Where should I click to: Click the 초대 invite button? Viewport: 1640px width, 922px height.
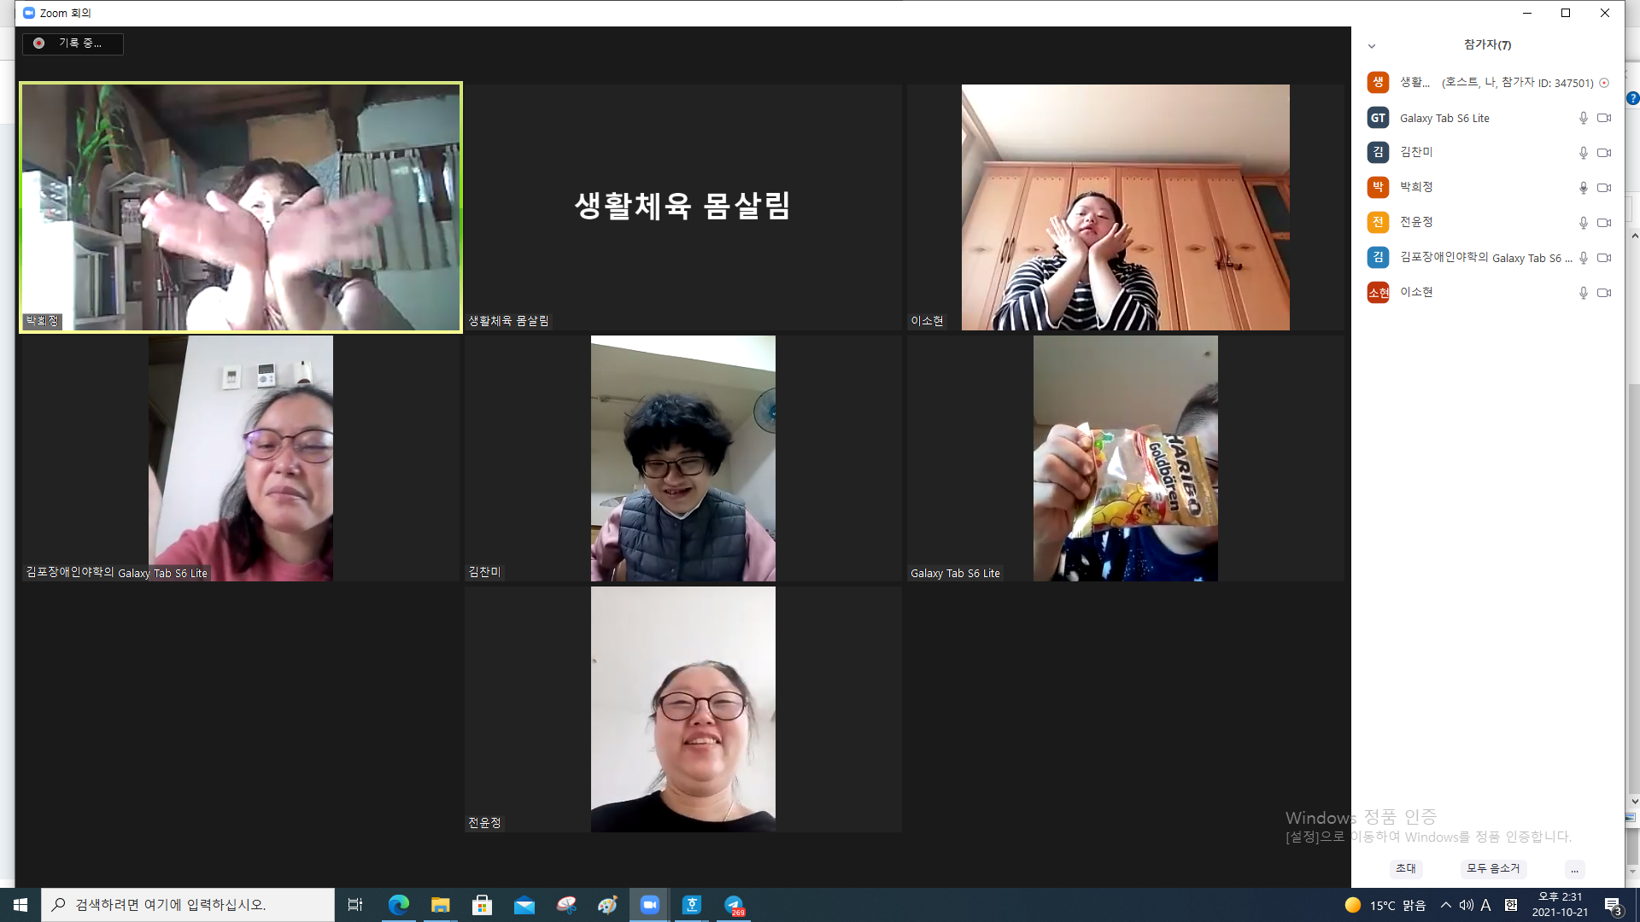pyautogui.click(x=1406, y=868)
